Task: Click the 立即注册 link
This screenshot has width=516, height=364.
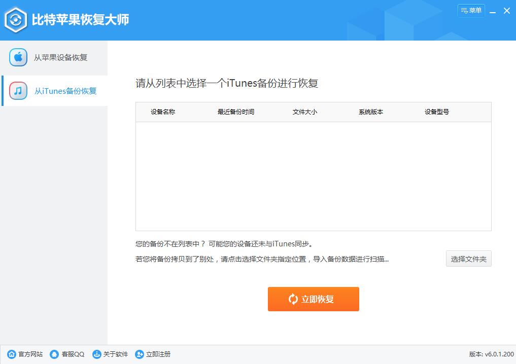Action: coord(158,354)
